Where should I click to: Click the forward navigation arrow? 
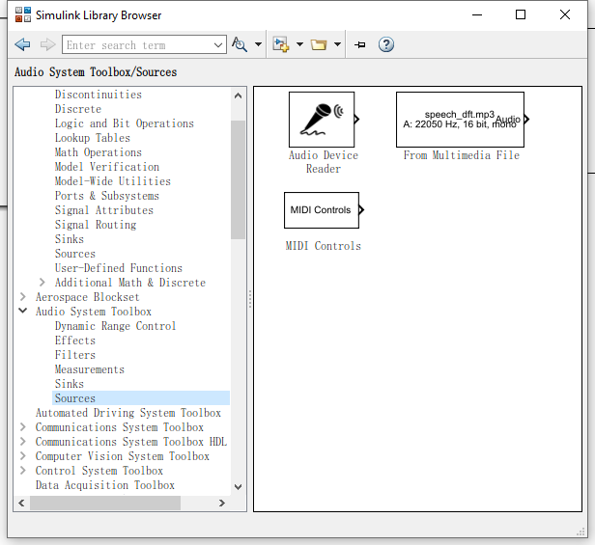click(48, 44)
